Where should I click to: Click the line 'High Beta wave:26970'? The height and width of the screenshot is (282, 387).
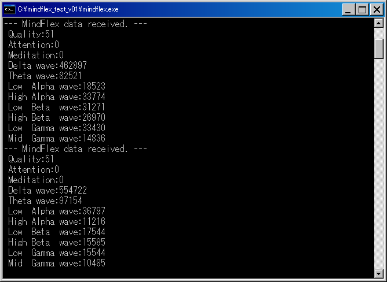pos(57,117)
